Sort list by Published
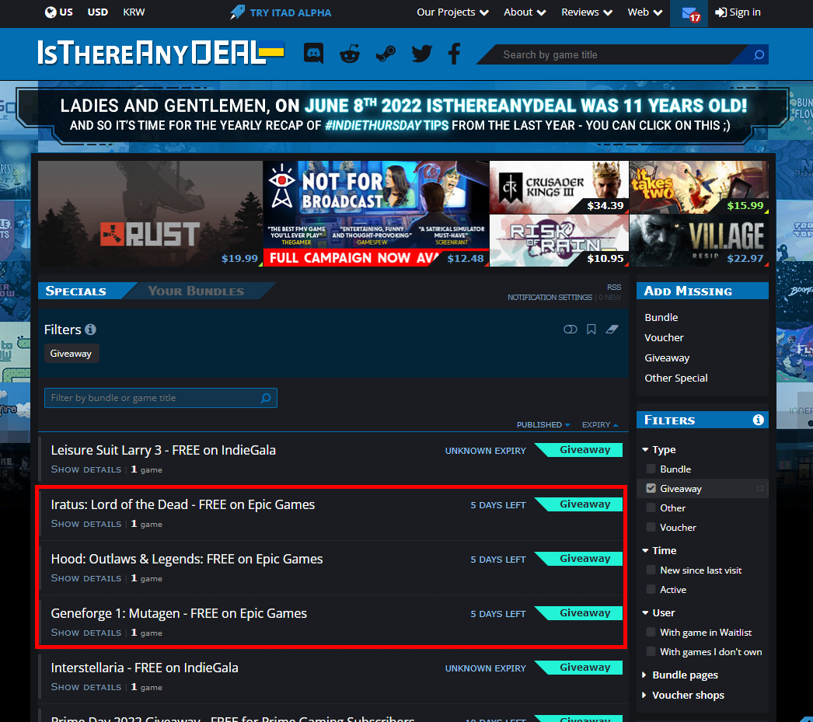Viewport: 813px width, 722px height. point(543,424)
